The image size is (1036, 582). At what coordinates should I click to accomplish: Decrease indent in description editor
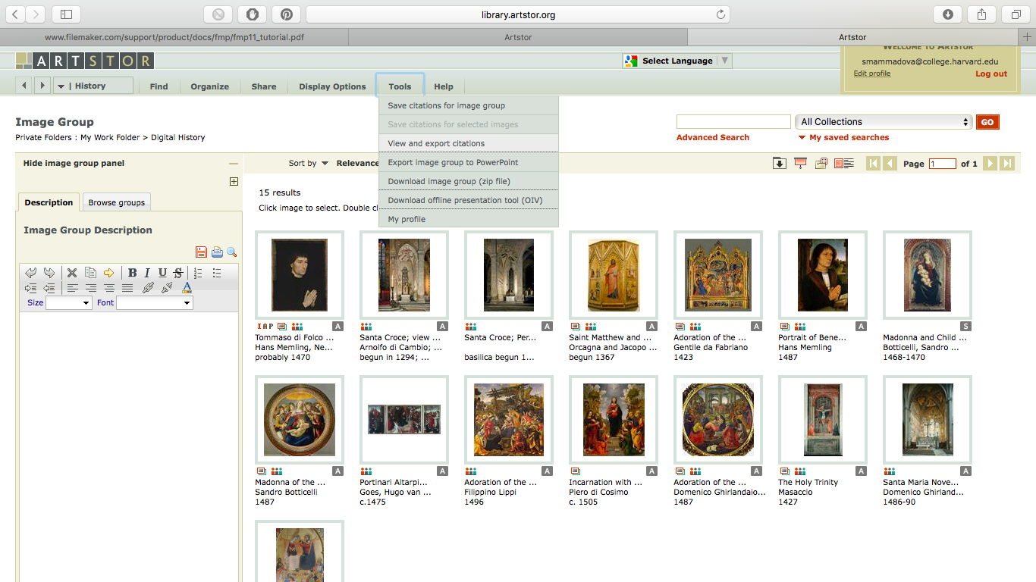[49, 288]
